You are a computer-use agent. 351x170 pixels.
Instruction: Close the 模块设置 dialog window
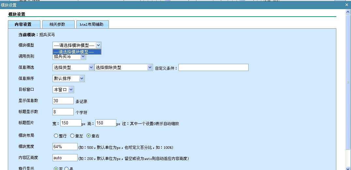pos(346,5)
